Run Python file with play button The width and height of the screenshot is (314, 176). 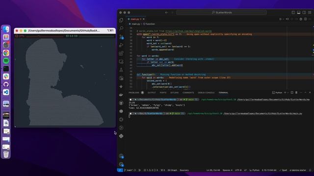pyautogui.click(x=280, y=19)
